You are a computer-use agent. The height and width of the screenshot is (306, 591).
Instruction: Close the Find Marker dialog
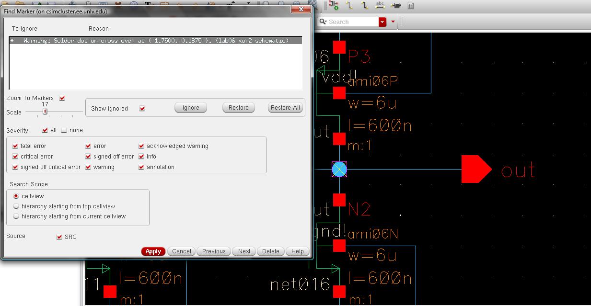pyautogui.click(x=301, y=9)
